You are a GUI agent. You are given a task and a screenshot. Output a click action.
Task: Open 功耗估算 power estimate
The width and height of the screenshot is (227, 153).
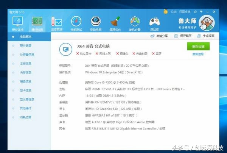tap(29, 117)
